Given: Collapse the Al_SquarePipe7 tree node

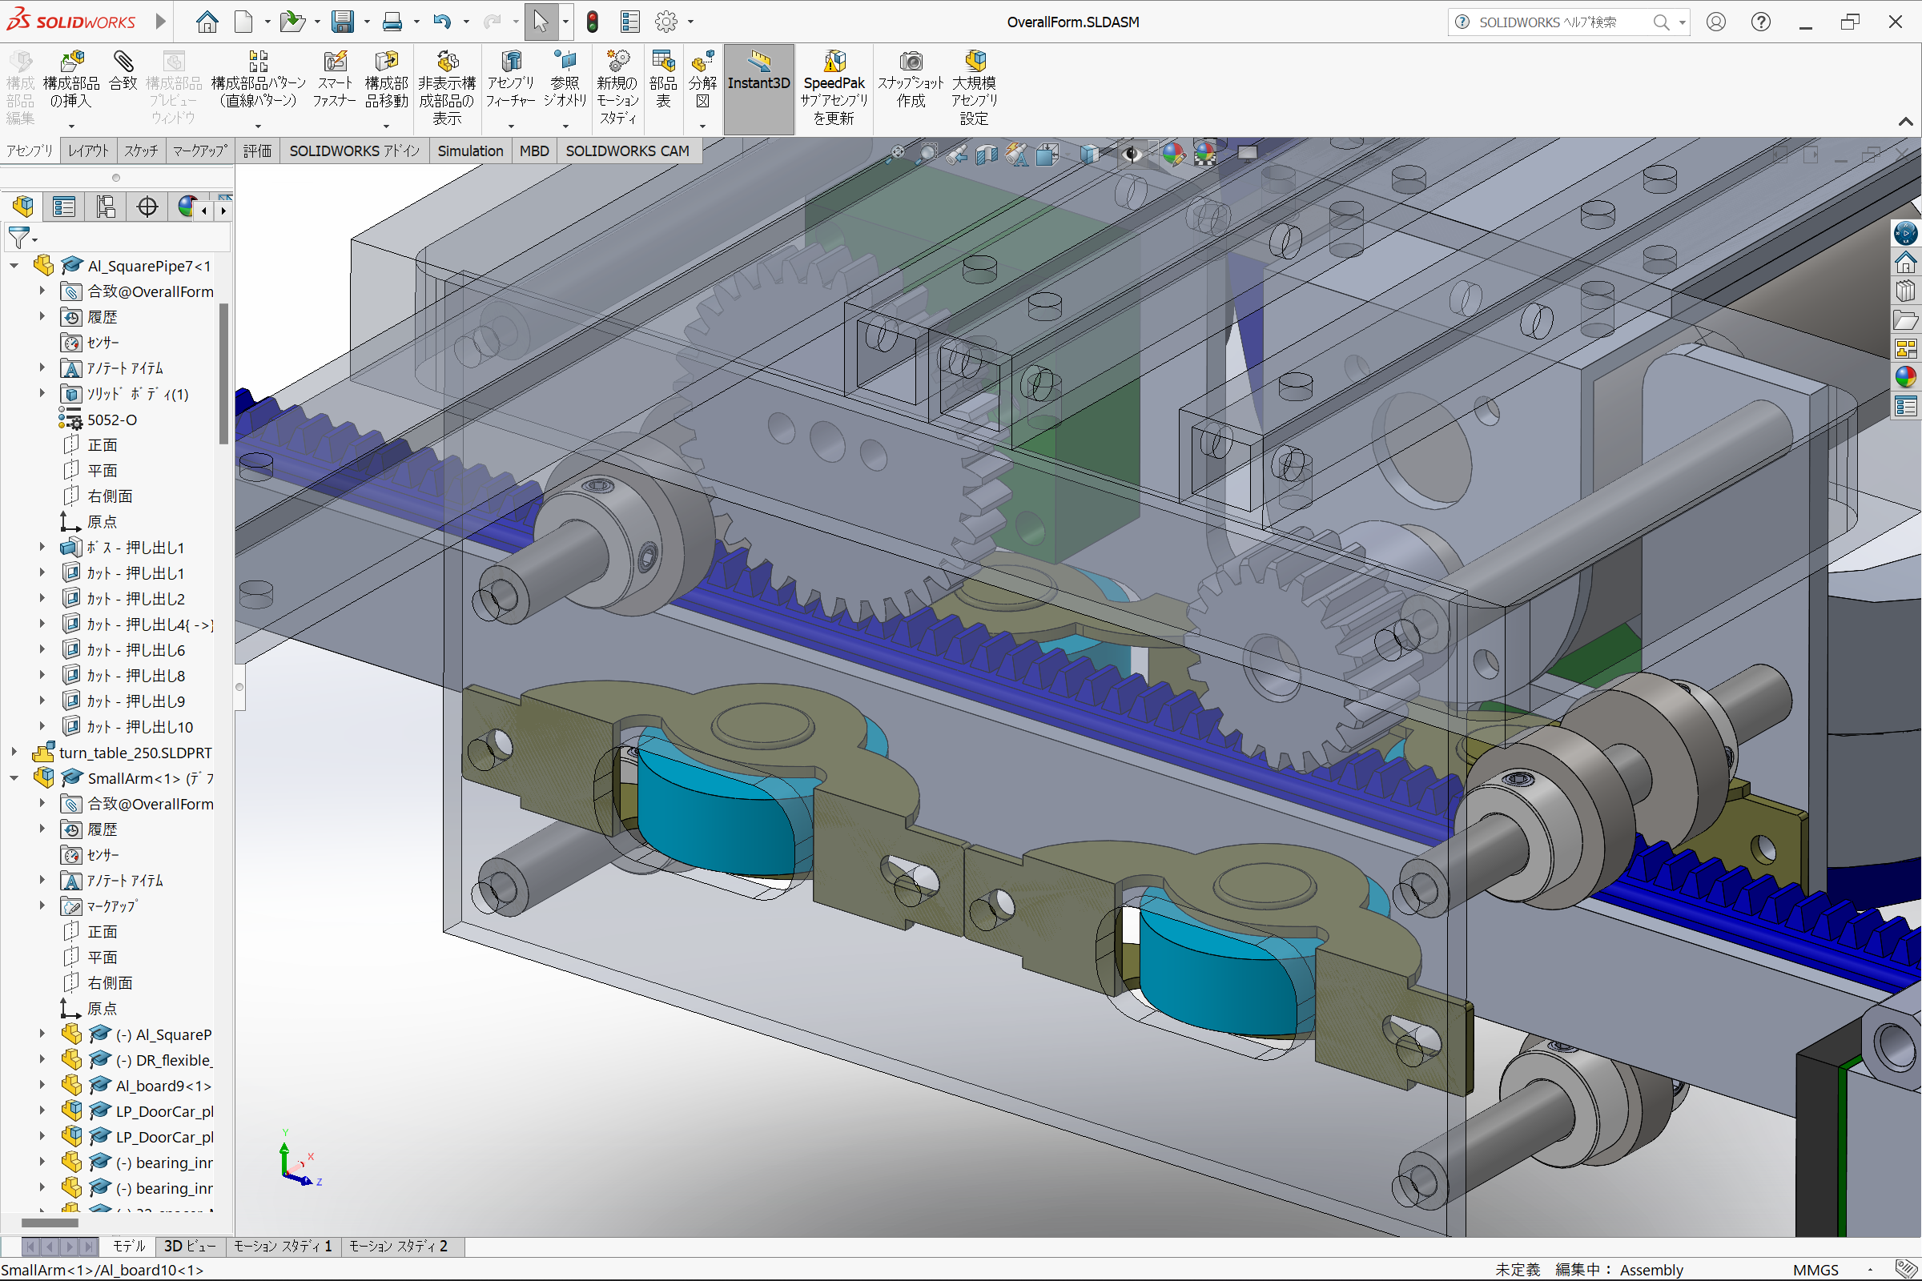Looking at the screenshot, I should click(x=14, y=266).
